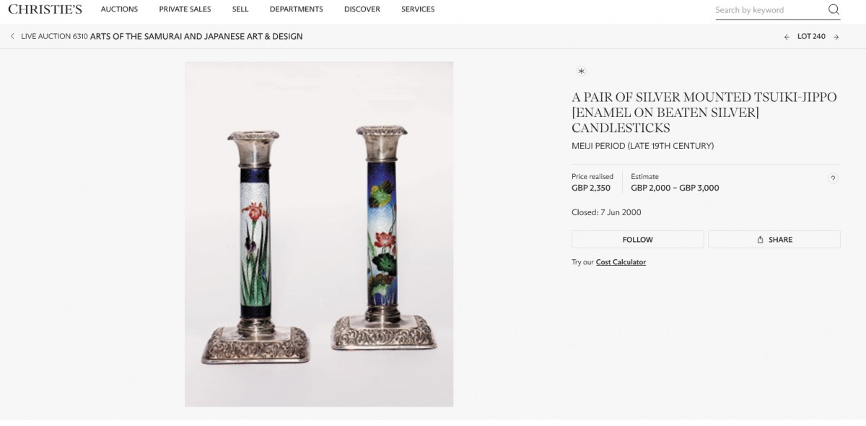The width and height of the screenshot is (866, 426).
Task: Open the Sell menu item
Action: 240,9
